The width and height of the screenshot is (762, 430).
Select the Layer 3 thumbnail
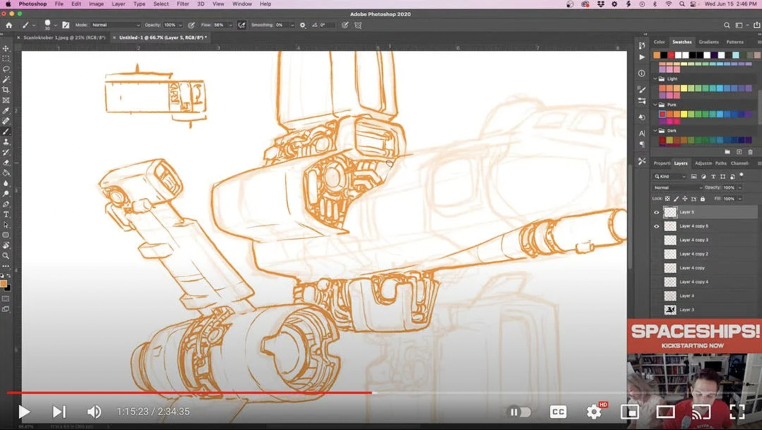pos(670,310)
